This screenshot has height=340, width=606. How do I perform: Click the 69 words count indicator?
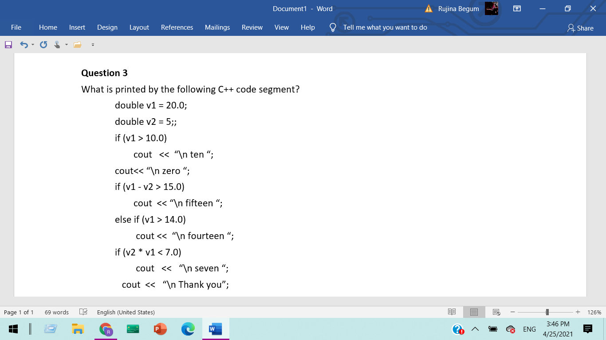56,312
